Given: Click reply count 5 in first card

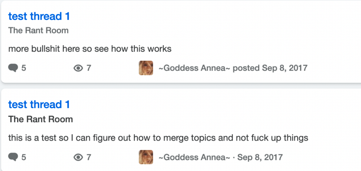Looking at the screenshot, I should click(24, 68).
